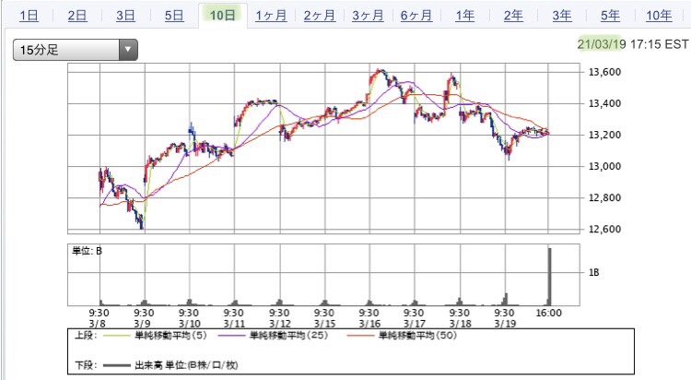
Task: Select the active 10日 tab
Action: pos(223,16)
